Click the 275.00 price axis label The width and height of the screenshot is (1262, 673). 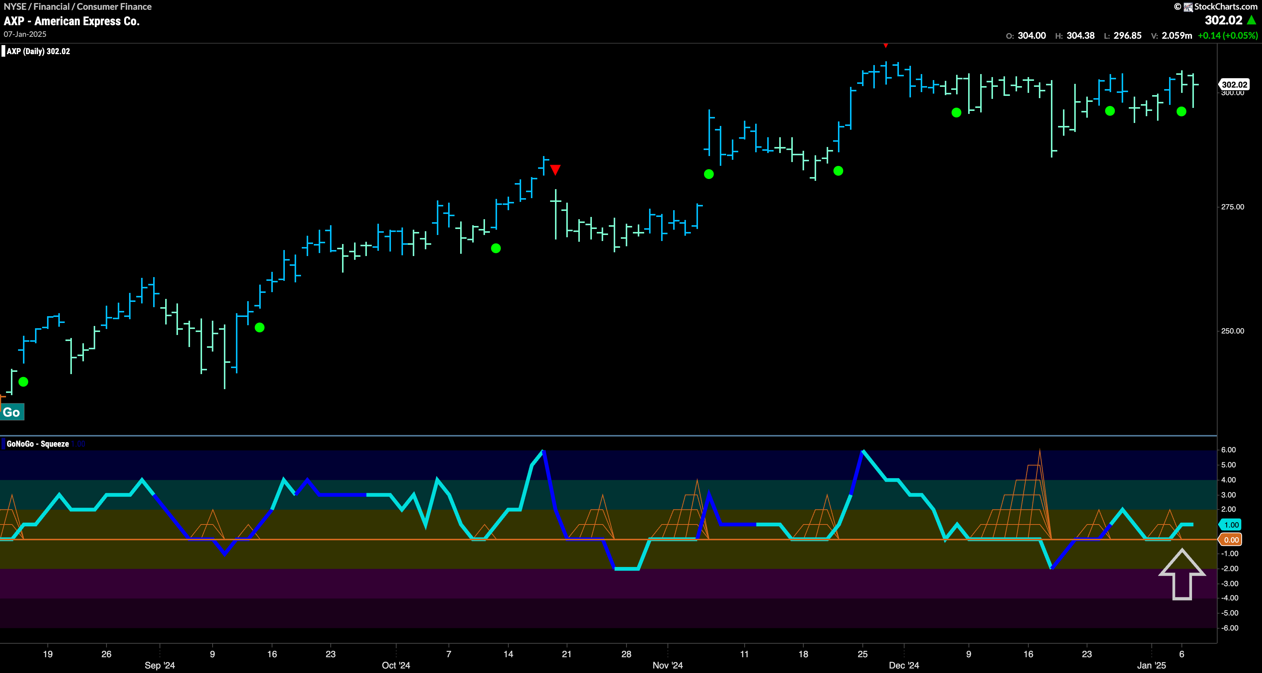1232,207
